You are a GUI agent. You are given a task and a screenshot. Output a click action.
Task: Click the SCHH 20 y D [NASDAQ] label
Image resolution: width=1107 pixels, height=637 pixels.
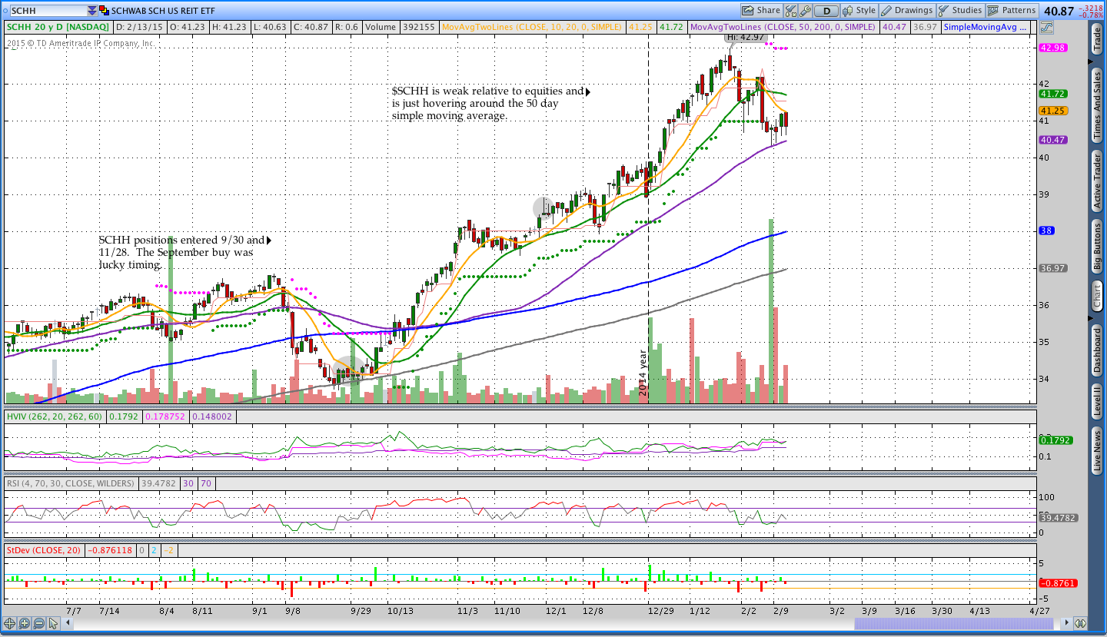[x=58, y=27]
